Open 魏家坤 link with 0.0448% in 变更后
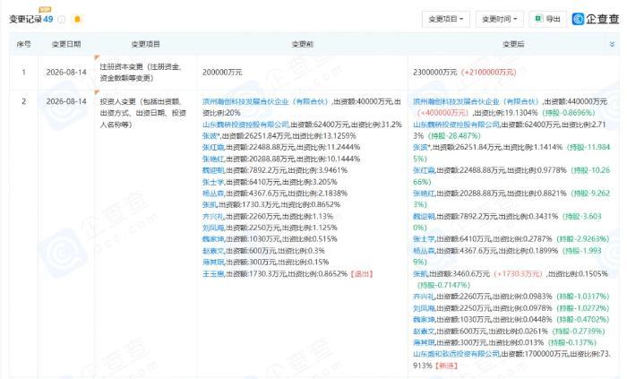 424,320
